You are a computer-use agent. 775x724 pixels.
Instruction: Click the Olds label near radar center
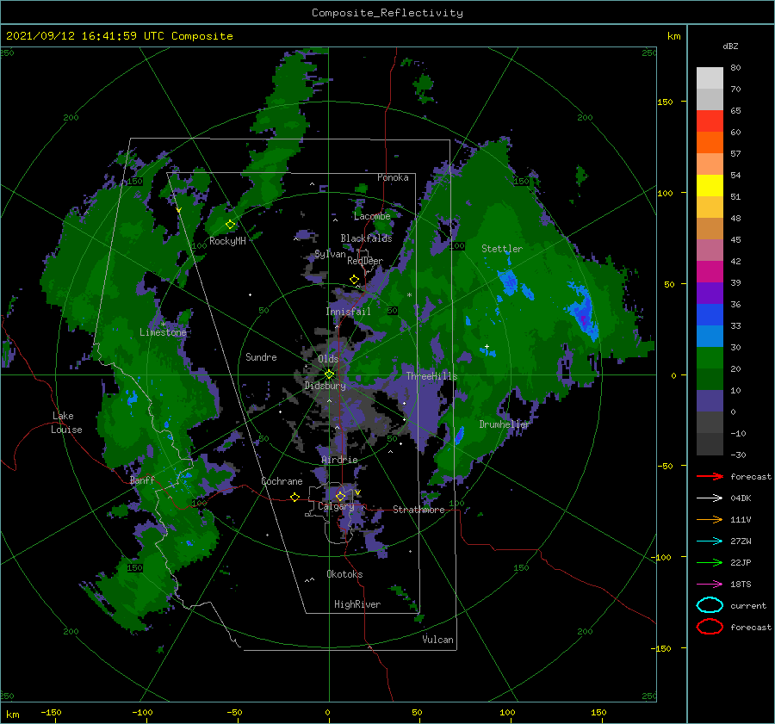point(328,359)
